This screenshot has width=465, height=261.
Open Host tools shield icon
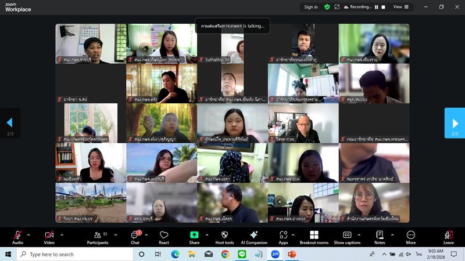click(x=224, y=237)
